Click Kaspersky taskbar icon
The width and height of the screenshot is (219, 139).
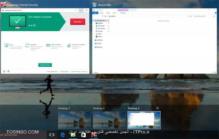(94, 135)
